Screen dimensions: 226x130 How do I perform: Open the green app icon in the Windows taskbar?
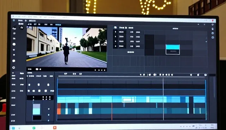(34, 128)
